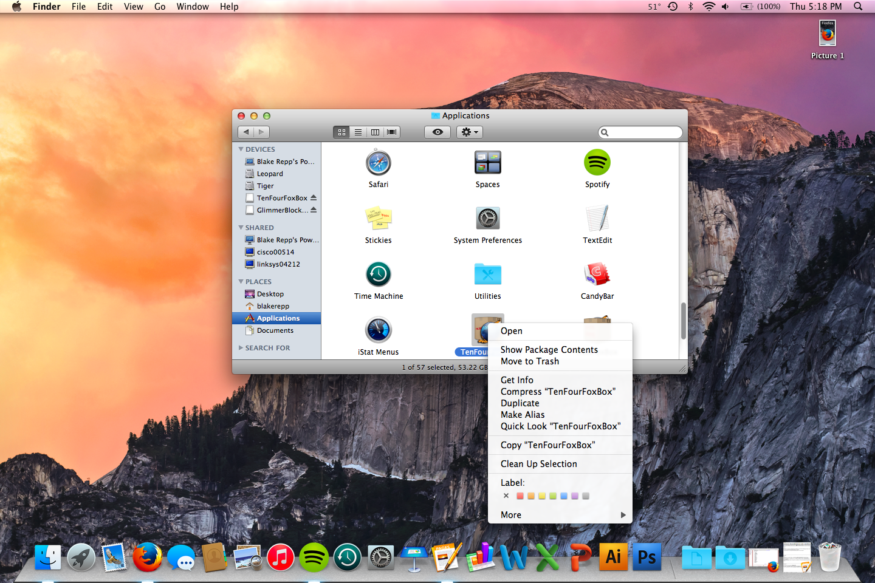Remove label with the X option
Image resolution: width=875 pixels, height=583 pixels.
[506, 496]
